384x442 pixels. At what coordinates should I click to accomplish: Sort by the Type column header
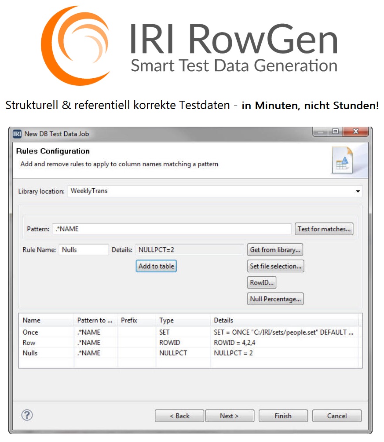point(167,320)
